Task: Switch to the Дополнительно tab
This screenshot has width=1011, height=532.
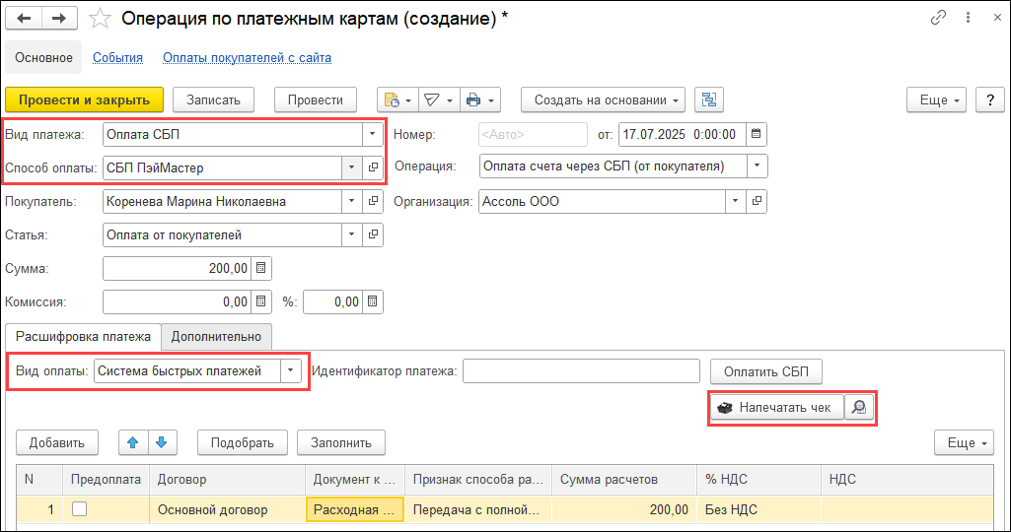Action: [216, 336]
